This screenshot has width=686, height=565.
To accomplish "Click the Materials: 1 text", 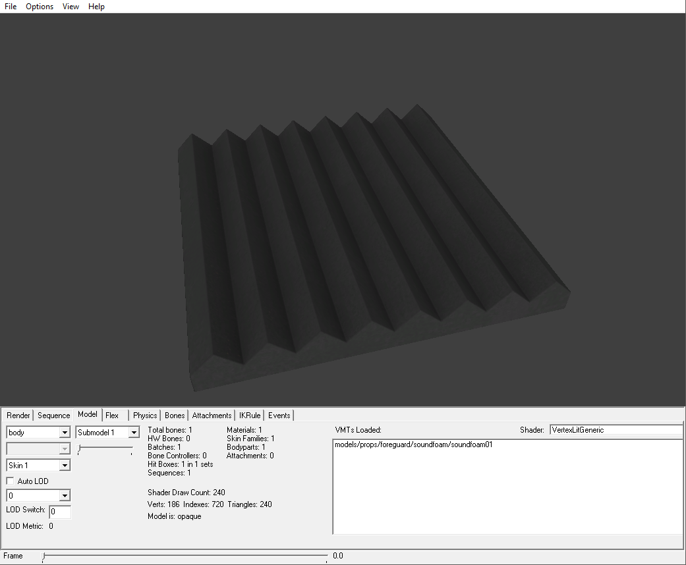I will pos(244,430).
